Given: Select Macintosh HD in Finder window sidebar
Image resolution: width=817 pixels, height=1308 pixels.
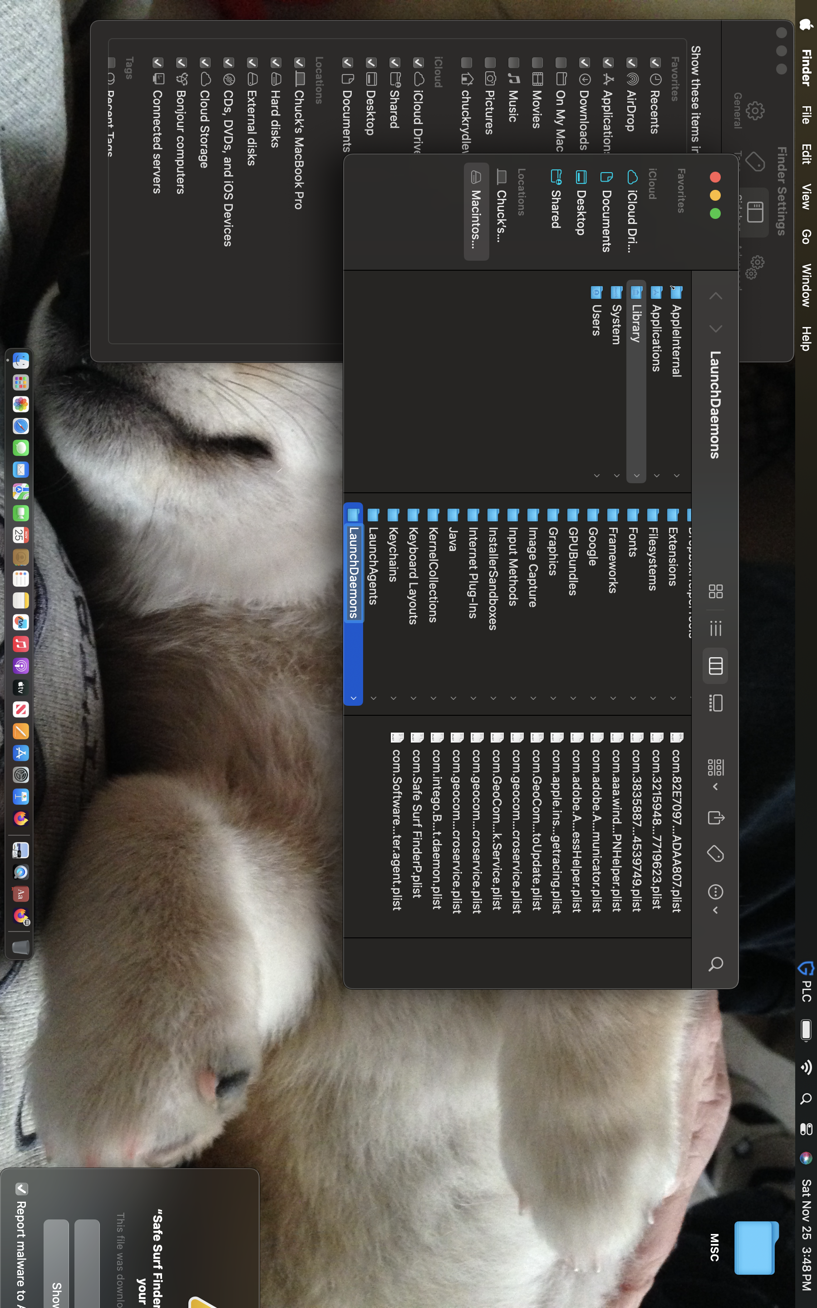Looking at the screenshot, I should click(476, 211).
